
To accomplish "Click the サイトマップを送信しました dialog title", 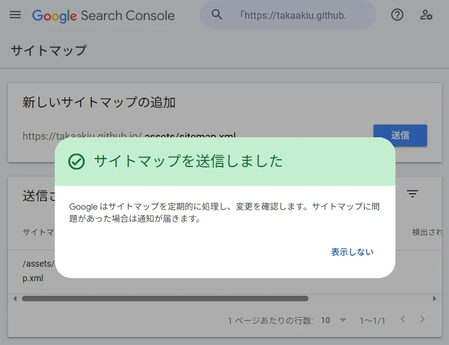I will (188, 161).
